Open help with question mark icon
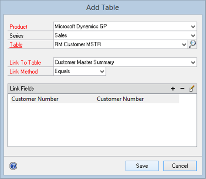Viewport: 206px width, 179px height. [x=13, y=166]
